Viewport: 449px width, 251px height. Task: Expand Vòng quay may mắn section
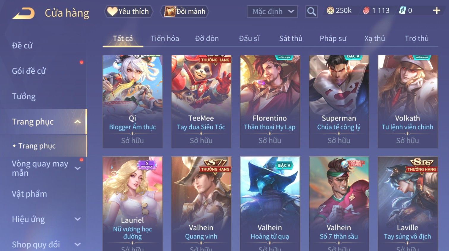[78, 168]
